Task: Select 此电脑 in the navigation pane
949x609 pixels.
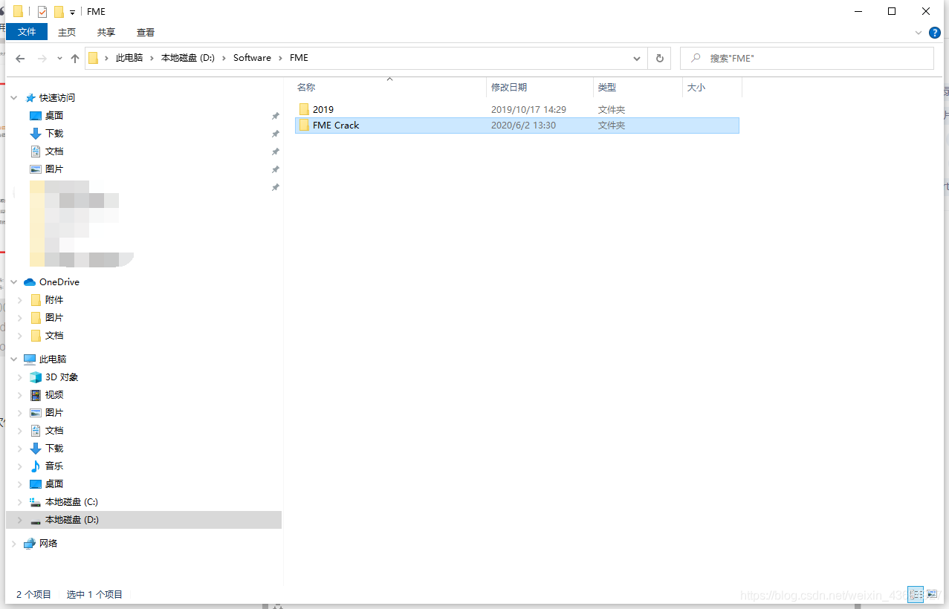Action: pyautogui.click(x=53, y=359)
